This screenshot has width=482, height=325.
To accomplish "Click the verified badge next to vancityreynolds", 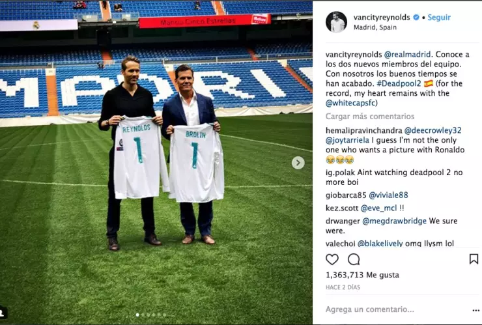I will tap(416, 18).
